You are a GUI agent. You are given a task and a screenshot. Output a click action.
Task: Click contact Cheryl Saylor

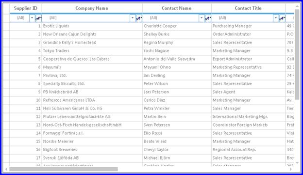pyautogui.click(x=177, y=150)
